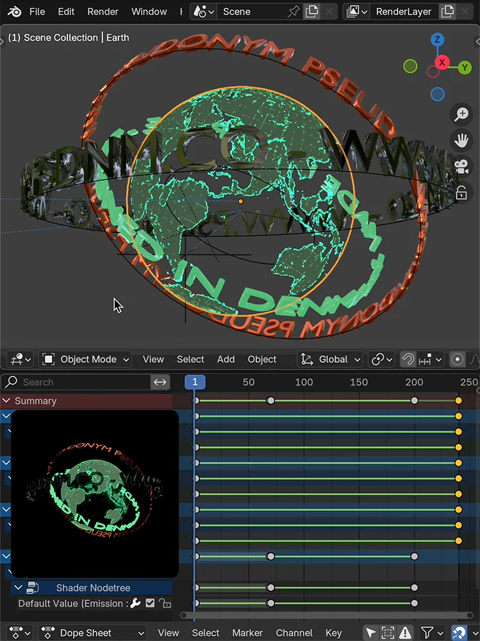This screenshot has height=641, width=480.
Task: Toggle proportional editing
Action: point(457,360)
